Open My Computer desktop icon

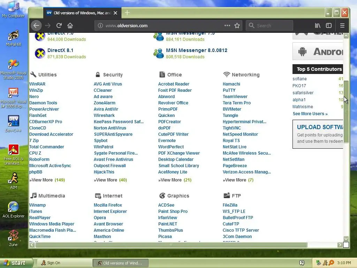[x=13, y=9]
